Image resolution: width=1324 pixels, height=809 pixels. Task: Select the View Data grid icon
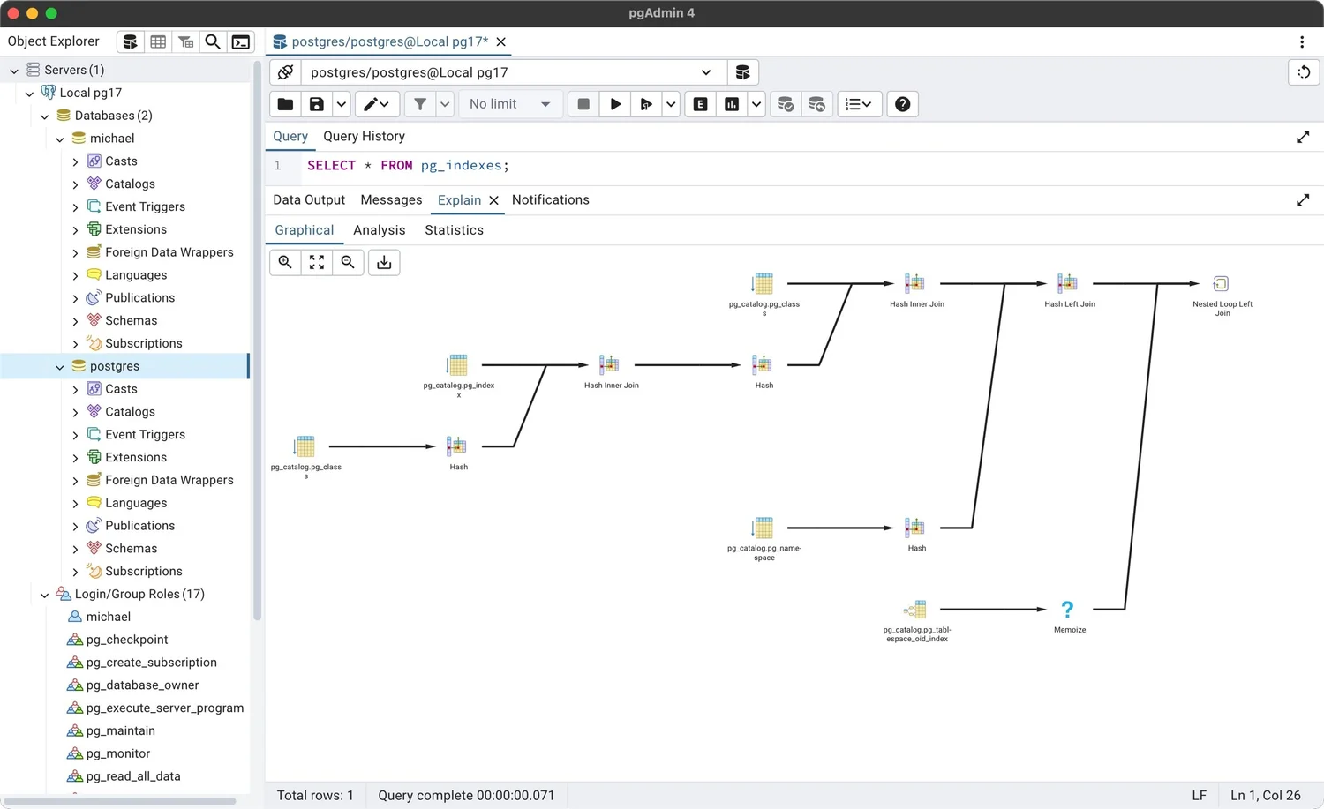pos(157,41)
